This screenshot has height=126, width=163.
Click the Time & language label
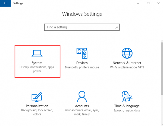pyautogui.click(x=127, y=106)
